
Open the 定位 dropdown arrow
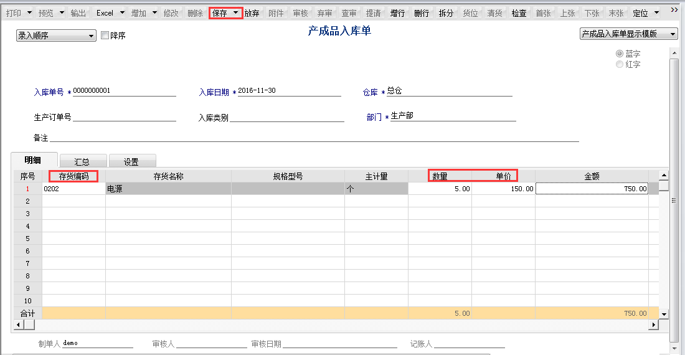pyautogui.click(x=656, y=12)
